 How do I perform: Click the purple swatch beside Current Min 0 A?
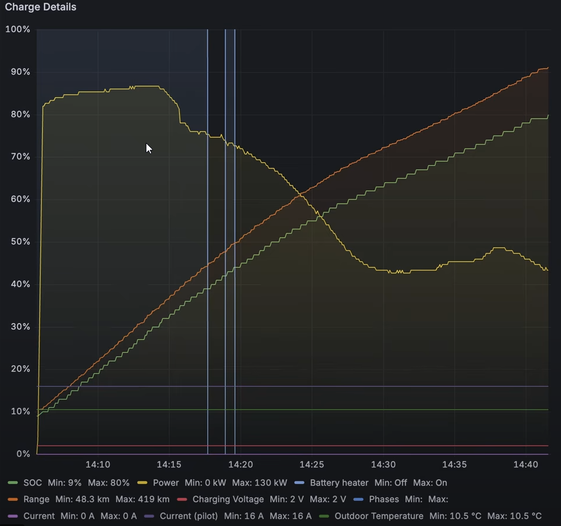pyautogui.click(x=13, y=516)
